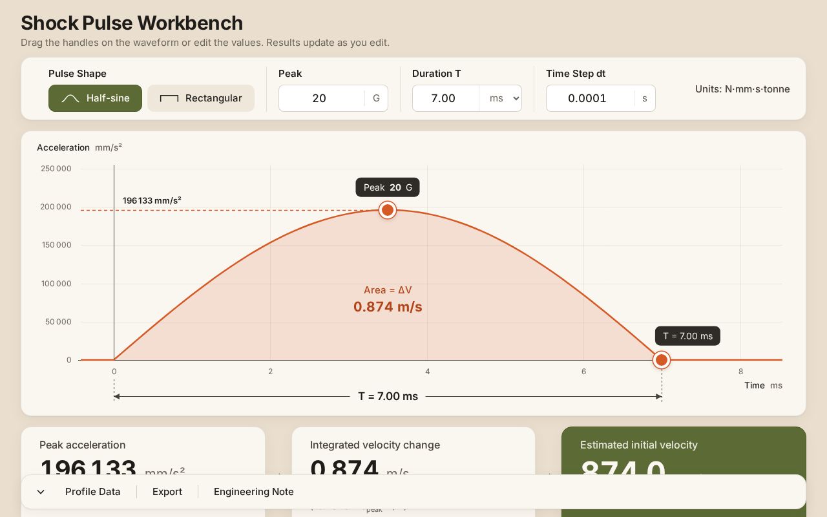
Task: Click the s unit label beside Time Step
Action: [x=644, y=98]
